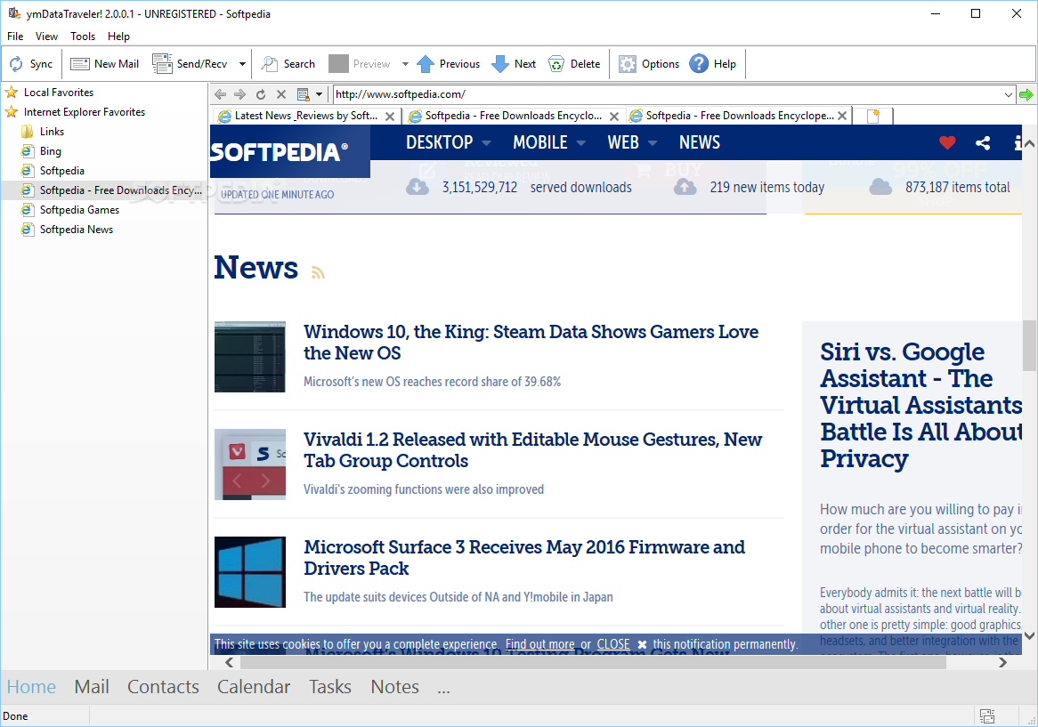Close the middle Softpedia Free Downloads tab
The image size is (1038, 727).
614,117
